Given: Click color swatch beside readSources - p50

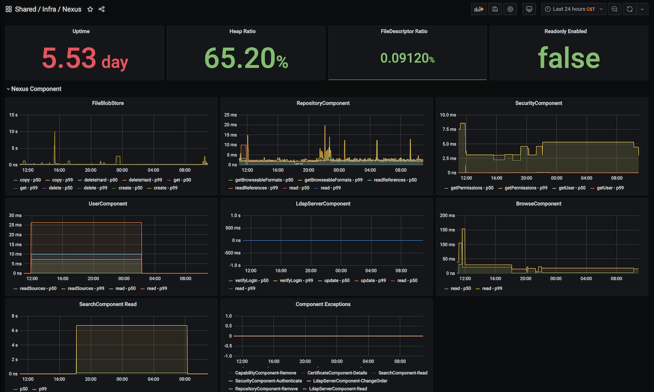Looking at the screenshot, I should 16,289.
